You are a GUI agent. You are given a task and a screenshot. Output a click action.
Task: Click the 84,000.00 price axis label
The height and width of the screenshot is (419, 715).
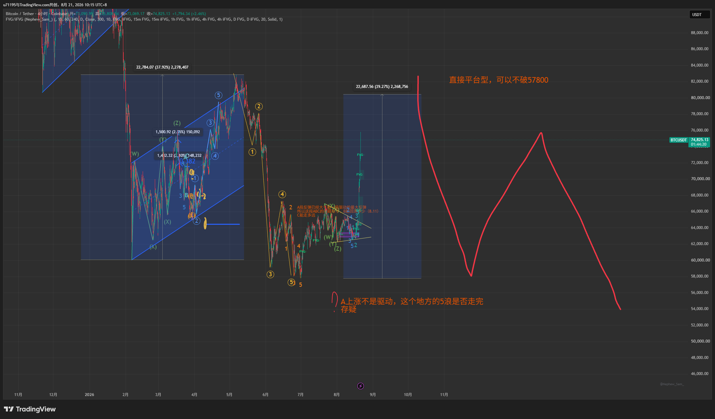click(x=700, y=65)
